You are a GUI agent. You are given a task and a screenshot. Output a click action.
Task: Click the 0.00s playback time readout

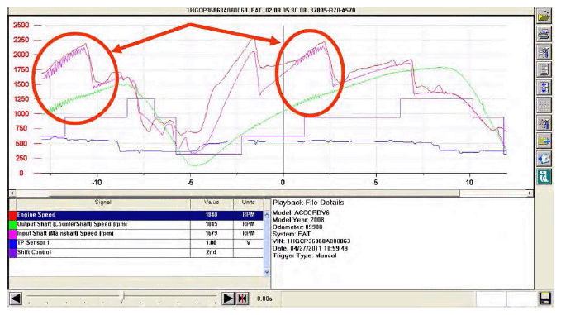pyautogui.click(x=264, y=298)
